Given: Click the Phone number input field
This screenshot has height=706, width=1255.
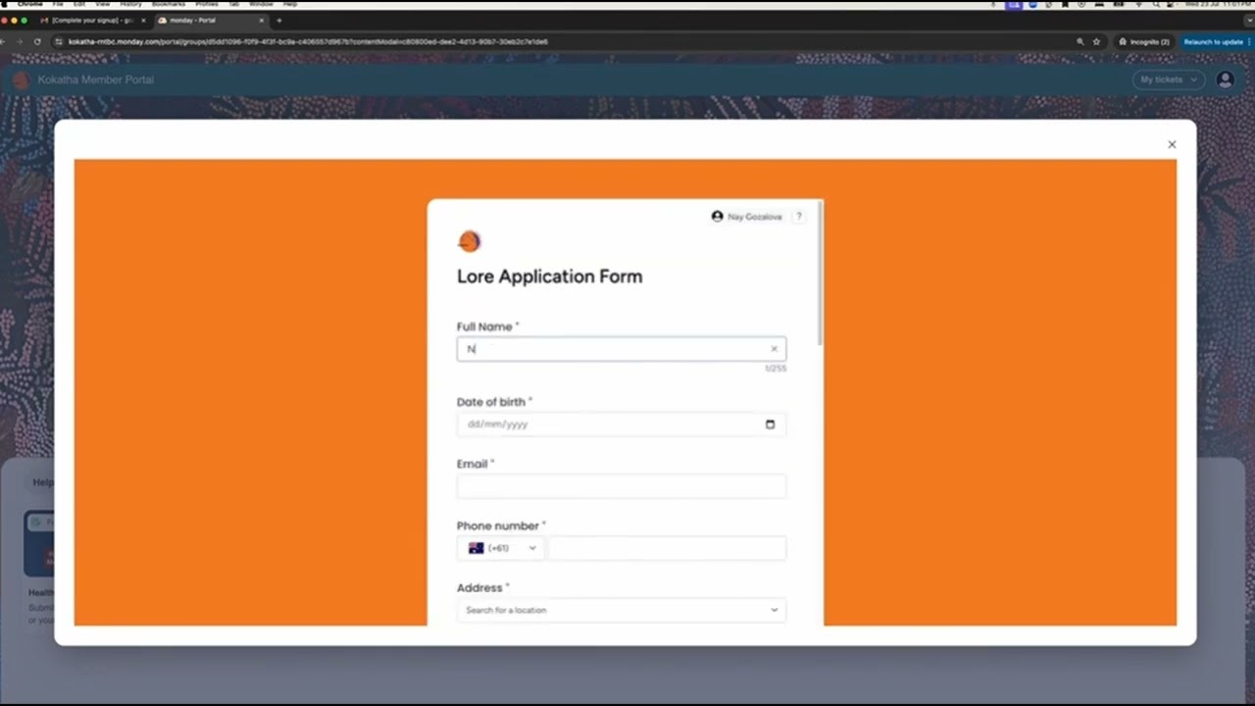Looking at the screenshot, I should click(667, 548).
